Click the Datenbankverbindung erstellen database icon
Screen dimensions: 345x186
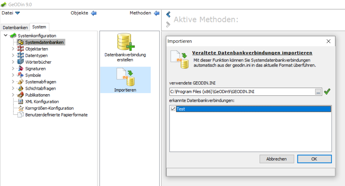(126, 42)
